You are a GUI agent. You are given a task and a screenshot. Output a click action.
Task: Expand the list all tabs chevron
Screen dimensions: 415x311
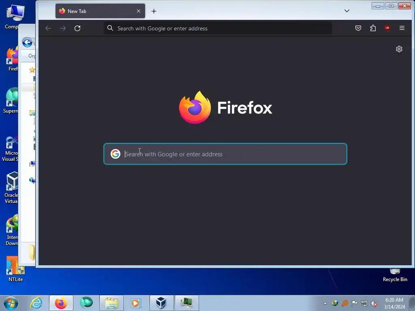pyautogui.click(x=347, y=11)
